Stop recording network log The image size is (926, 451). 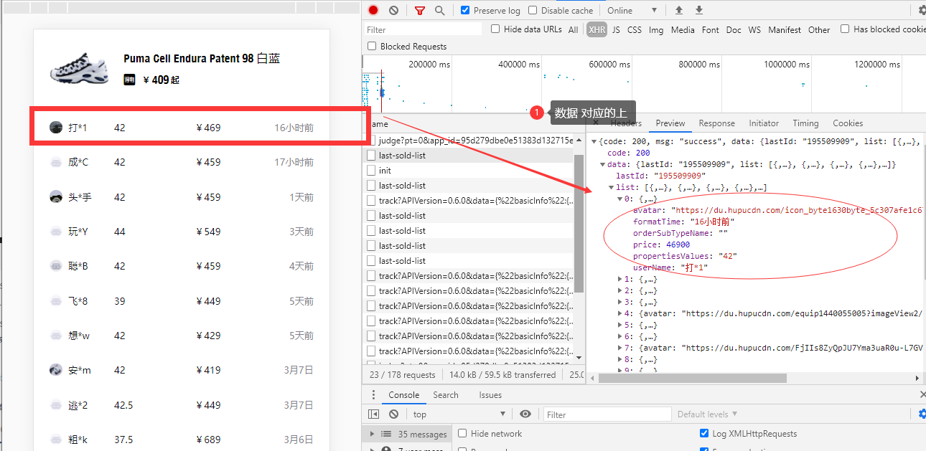(x=373, y=10)
